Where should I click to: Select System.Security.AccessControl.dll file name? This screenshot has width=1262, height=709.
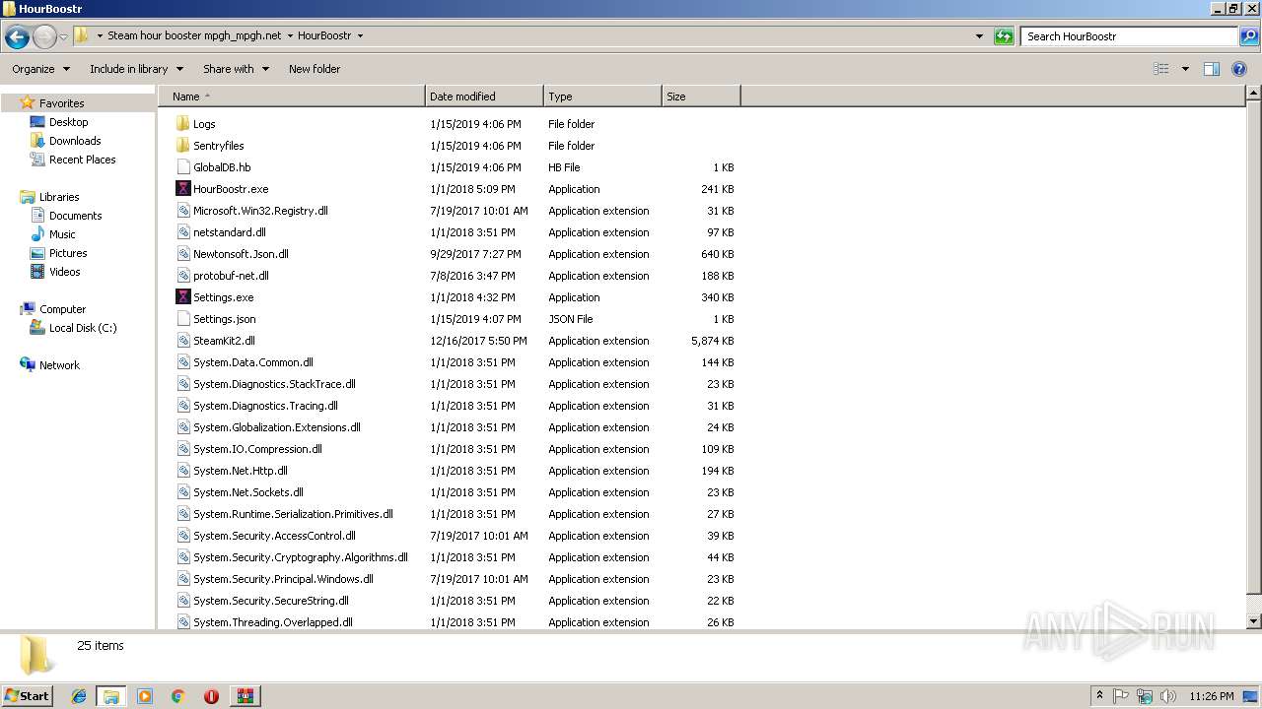point(274,536)
